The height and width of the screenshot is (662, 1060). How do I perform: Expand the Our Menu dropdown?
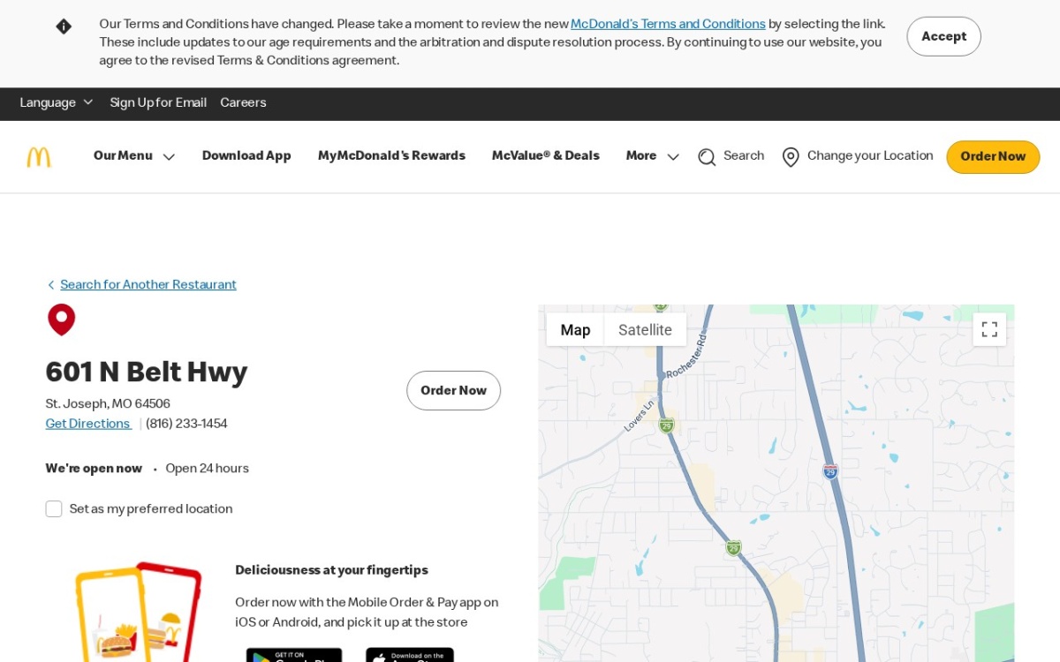point(134,156)
